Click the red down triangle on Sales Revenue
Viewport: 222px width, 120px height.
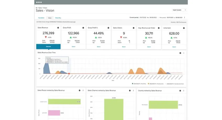46,37
